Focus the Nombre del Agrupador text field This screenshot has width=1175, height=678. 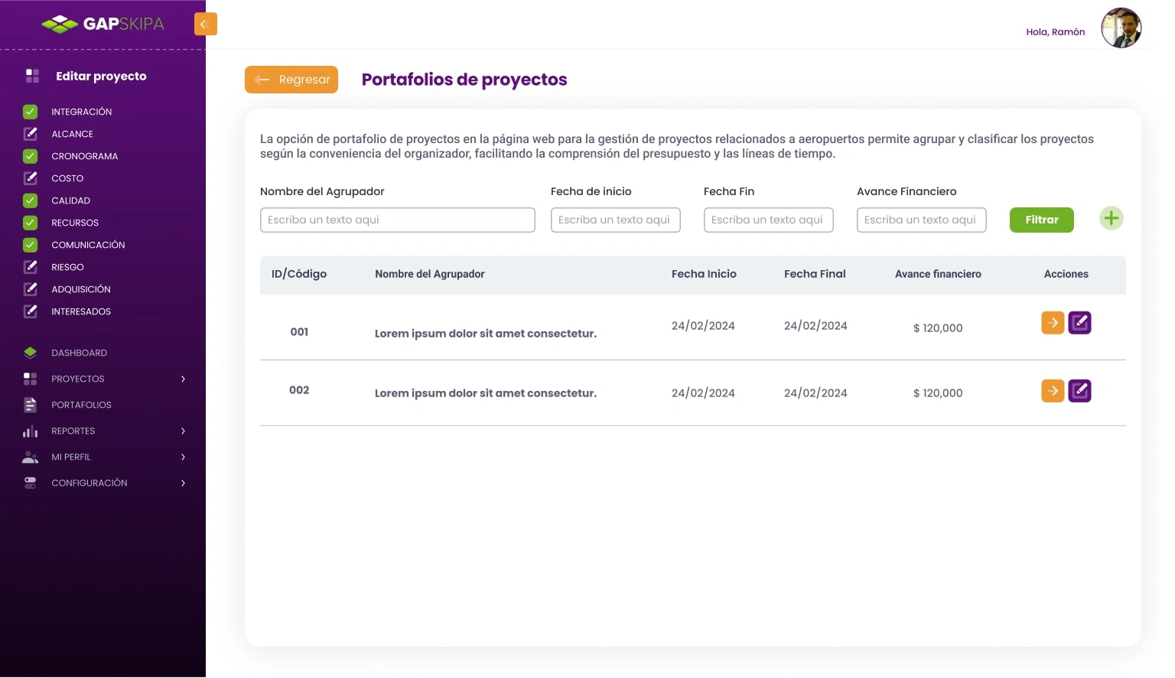click(398, 220)
